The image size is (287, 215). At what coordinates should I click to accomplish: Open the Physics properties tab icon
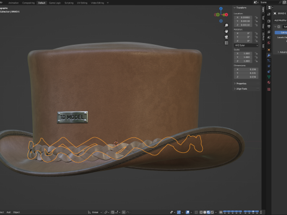click(269, 66)
